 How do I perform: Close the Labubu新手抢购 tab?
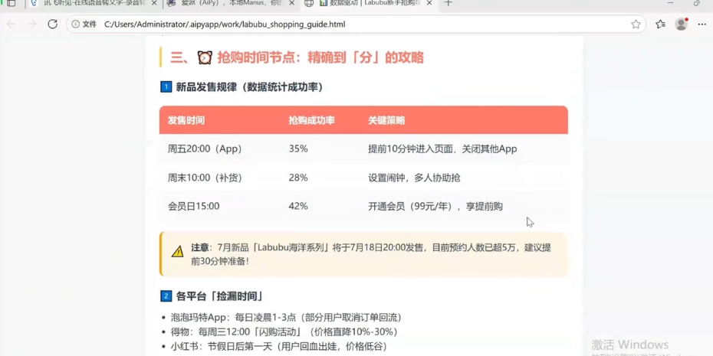[x=429, y=3]
